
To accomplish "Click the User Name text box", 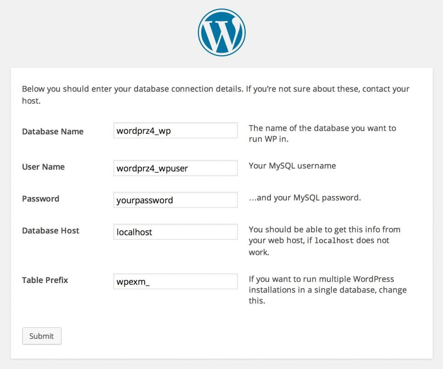I will (x=175, y=168).
